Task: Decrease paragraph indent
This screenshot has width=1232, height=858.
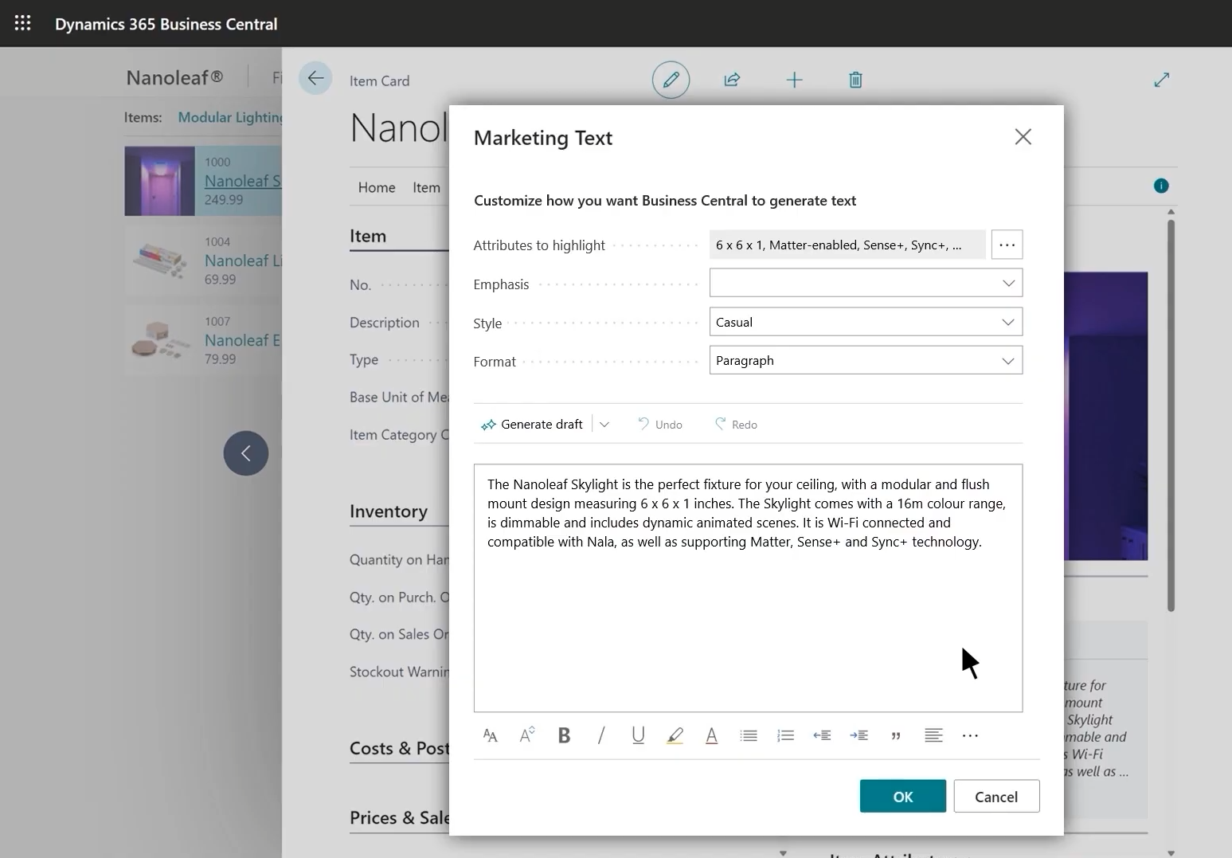Action: coord(822,735)
